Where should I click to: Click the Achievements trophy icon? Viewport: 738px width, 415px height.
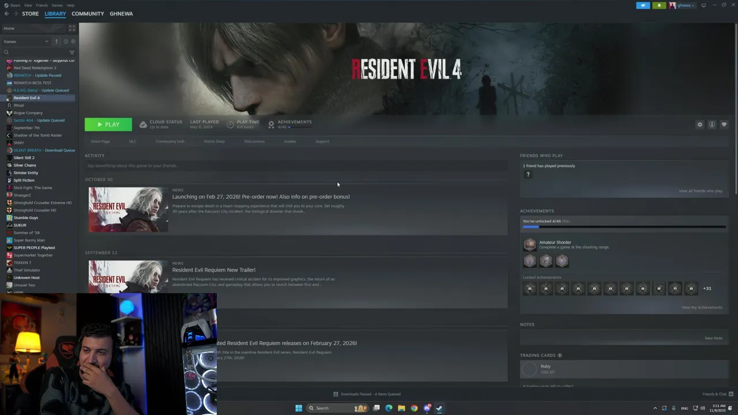click(x=271, y=124)
